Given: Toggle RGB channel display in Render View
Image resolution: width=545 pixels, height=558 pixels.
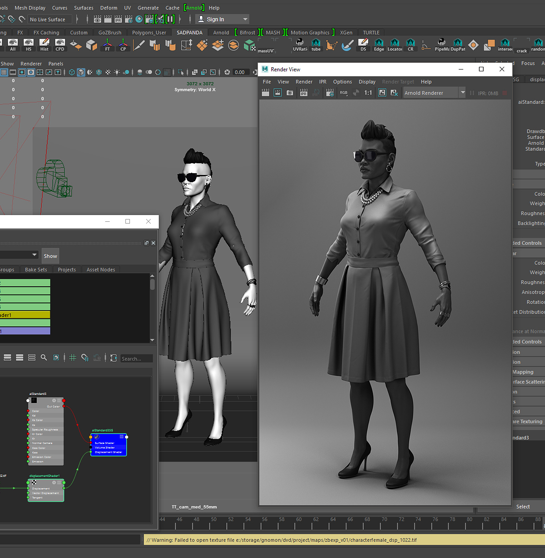Looking at the screenshot, I should click(344, 93).
